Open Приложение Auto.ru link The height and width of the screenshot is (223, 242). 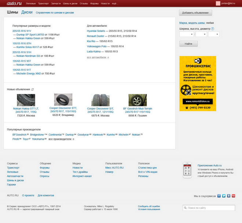pos(209,165)
